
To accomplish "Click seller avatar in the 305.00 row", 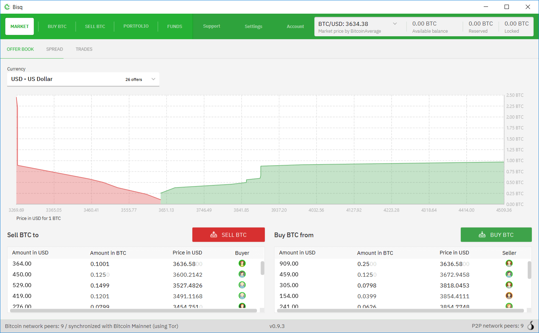I will pos(509,285).
